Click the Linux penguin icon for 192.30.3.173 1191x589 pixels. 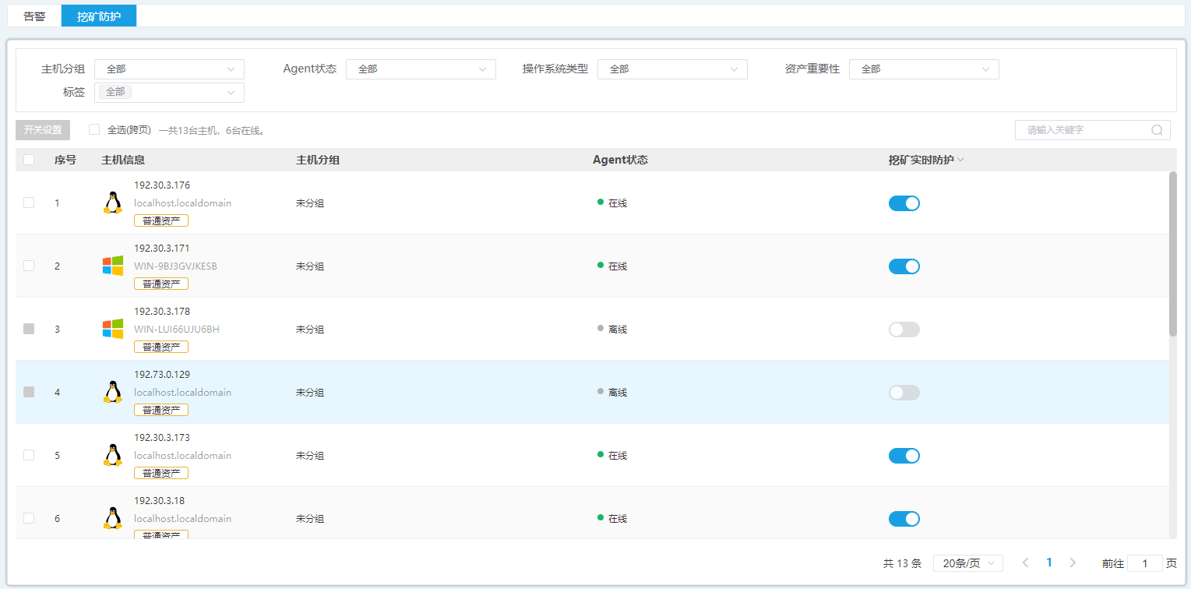(113, 455)
